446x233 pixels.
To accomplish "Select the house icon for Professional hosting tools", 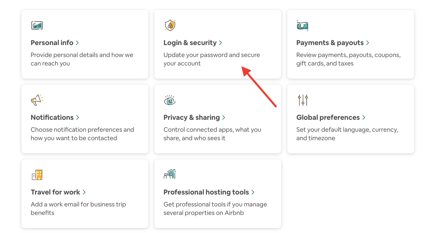I will [169, 174].
